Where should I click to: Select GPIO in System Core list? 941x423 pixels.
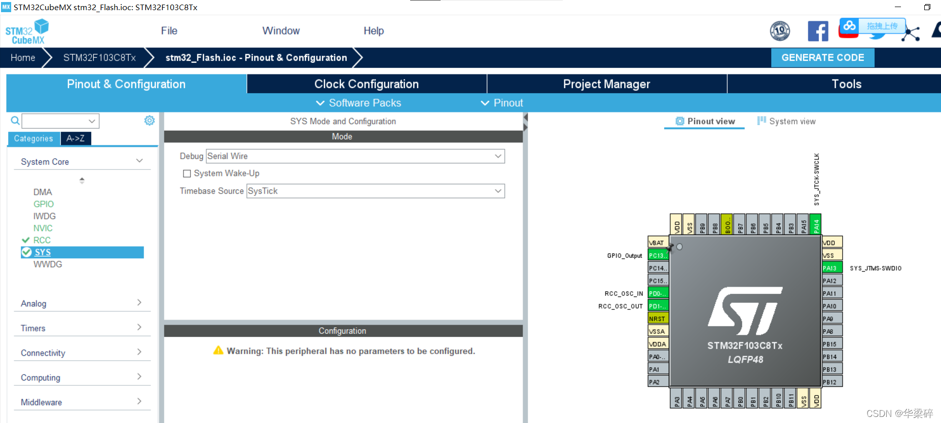[x=44, y=204]
